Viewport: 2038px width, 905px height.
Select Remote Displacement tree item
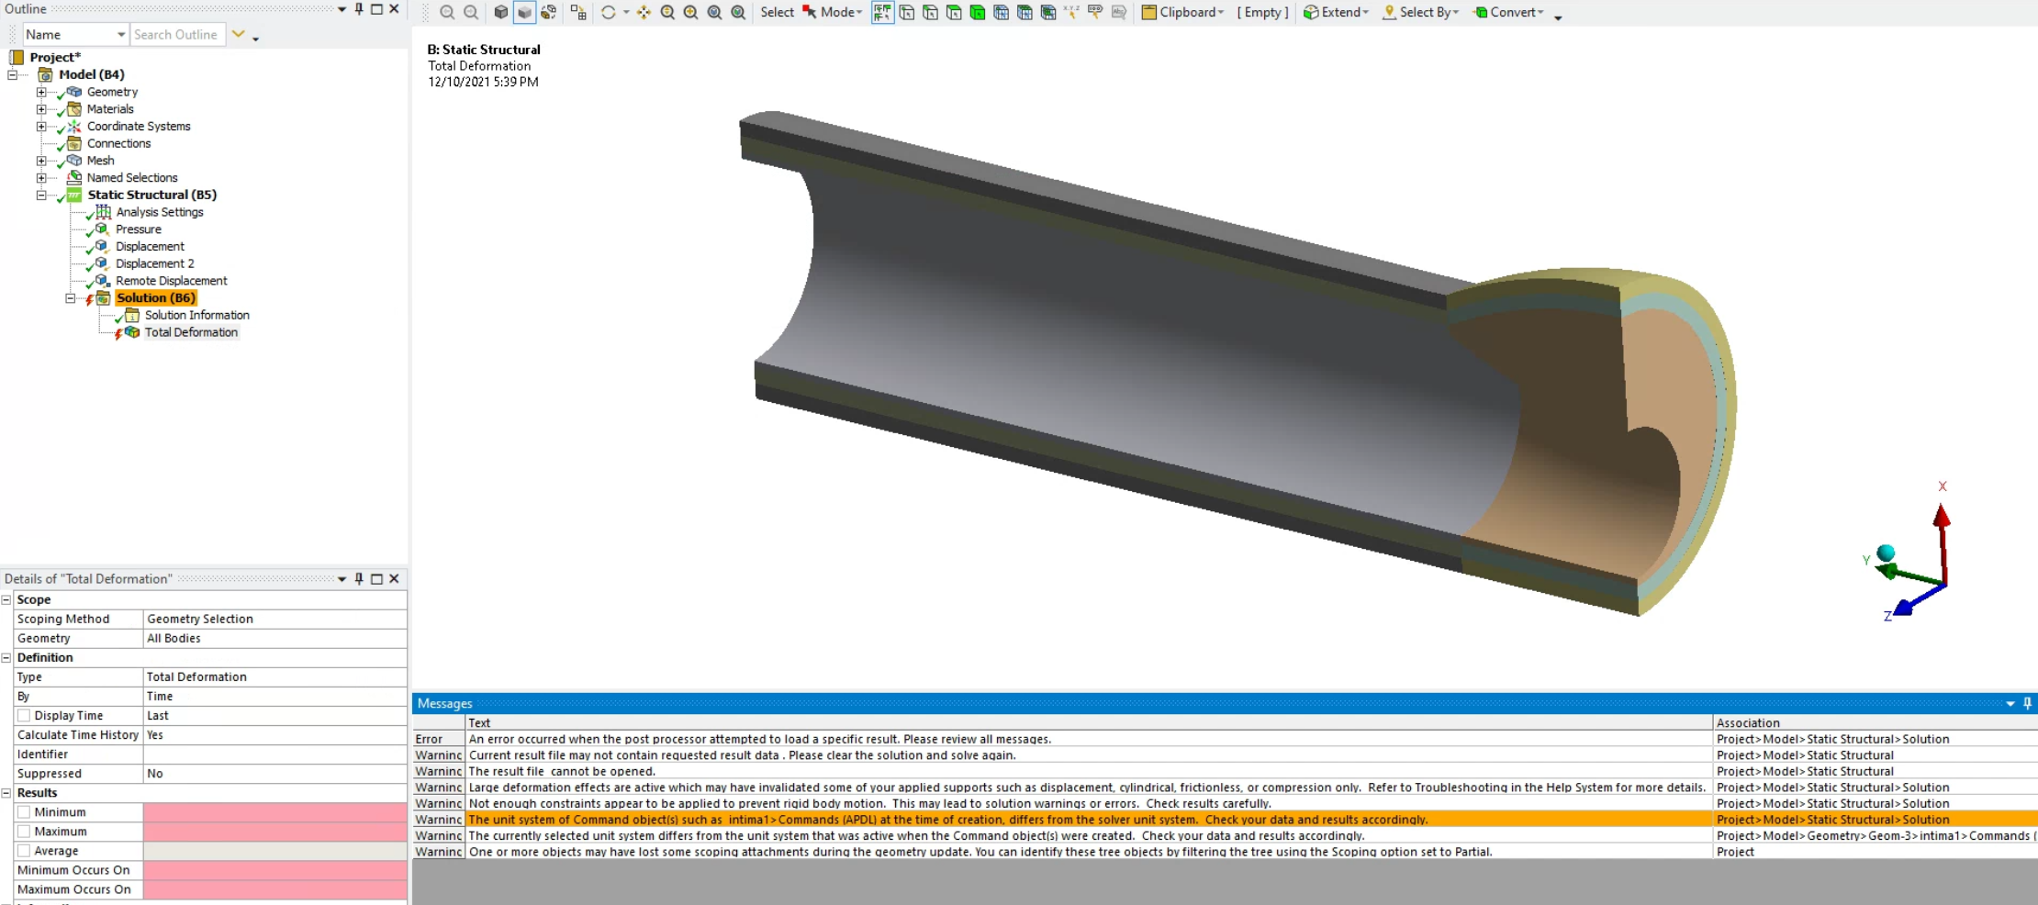(x=172, y=281)
